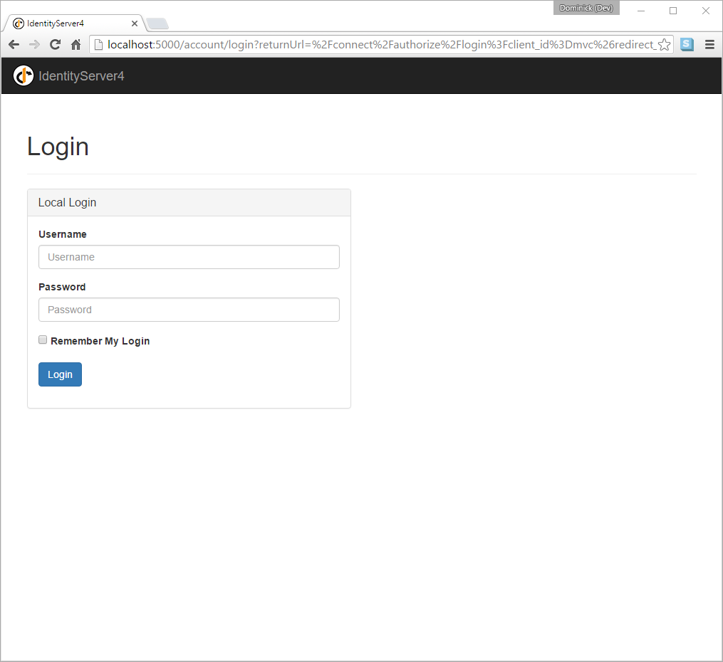Image resolution: width=723 pixels, height=662 pixels.
Task: Click the page icon in the address bar
Action: (98, 45)
